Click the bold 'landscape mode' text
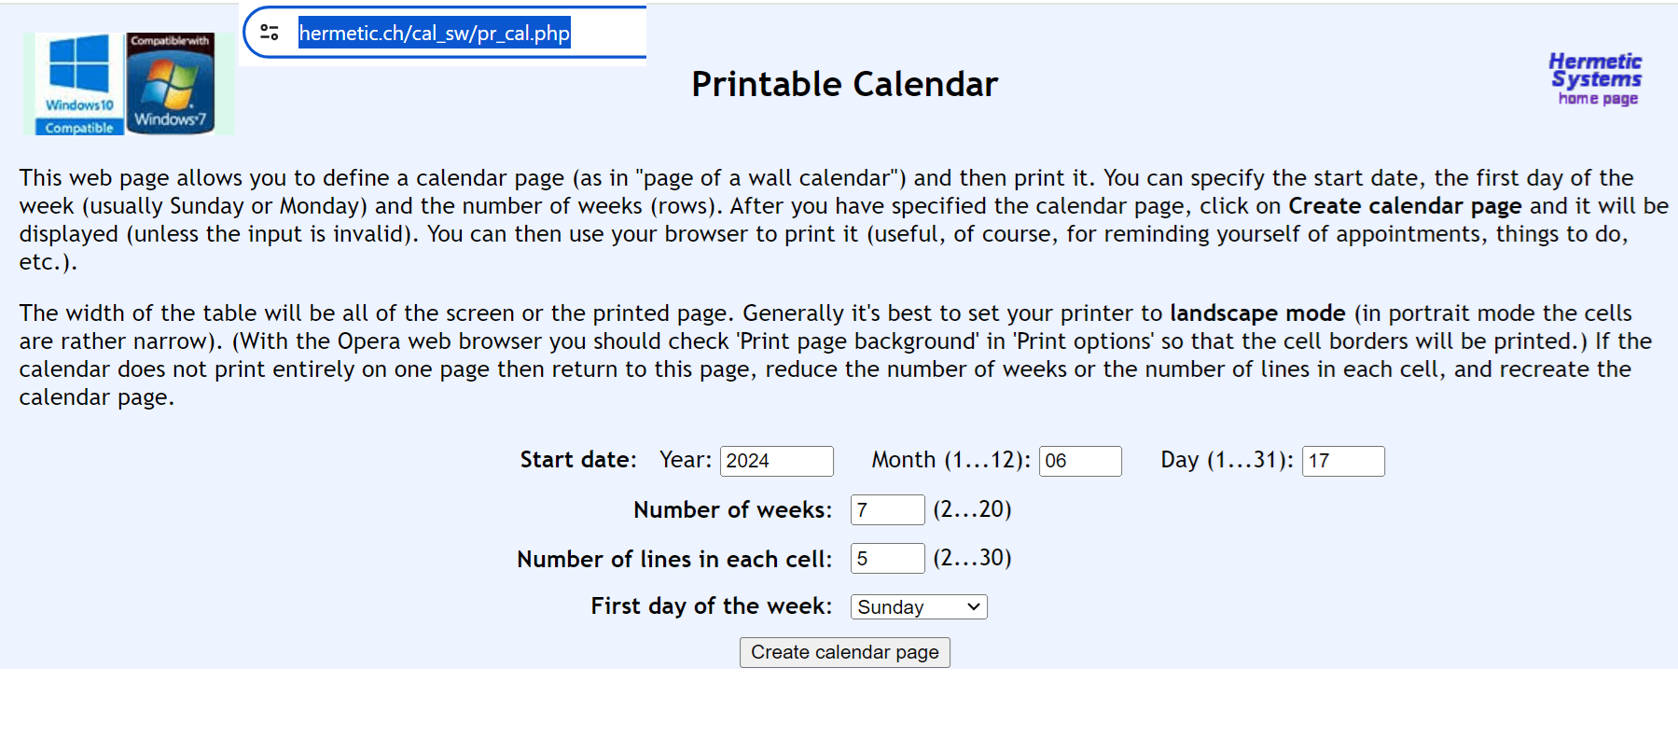Viewport: 1678px width, 737px height. pos(1257,313)
